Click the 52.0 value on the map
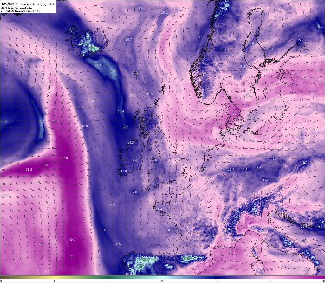This screenshot has width=325, height=283. 64,158
